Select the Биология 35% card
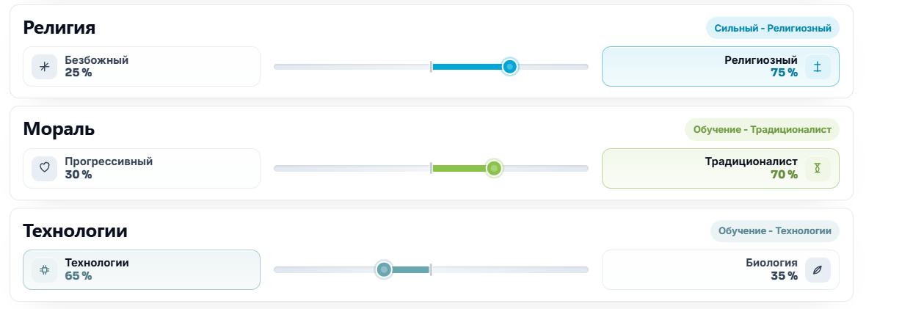The width and height of the screenshot is (913, 309). [x=721, y=270]
